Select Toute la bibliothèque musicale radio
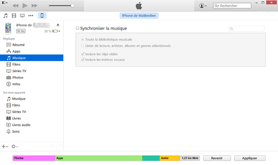The width and height of the screenshot is (278, 165). 83,39
